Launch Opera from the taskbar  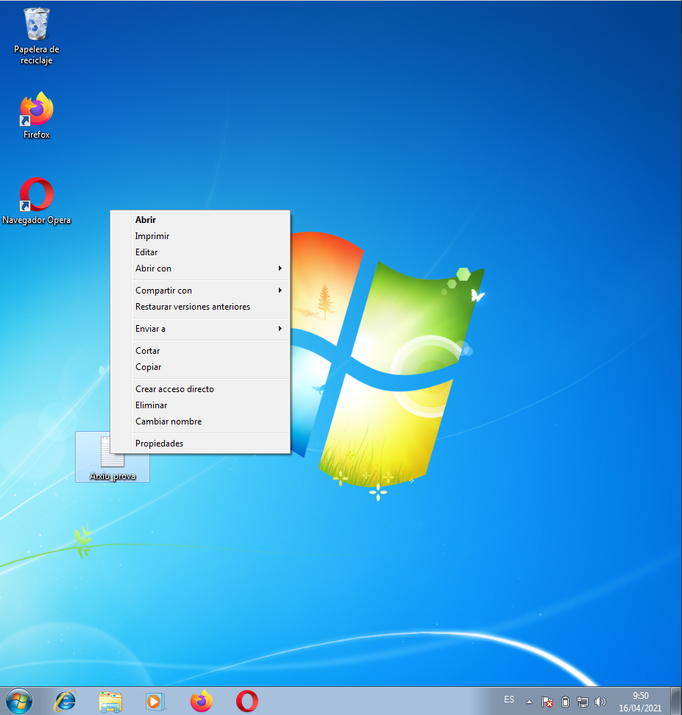(246, 701)
